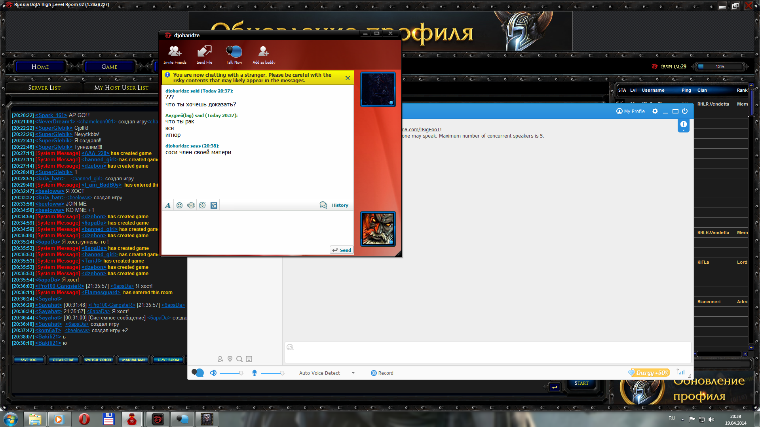Switch to Server List tab
This screenshot has width=760, height=427.
(x=44, y=88)
